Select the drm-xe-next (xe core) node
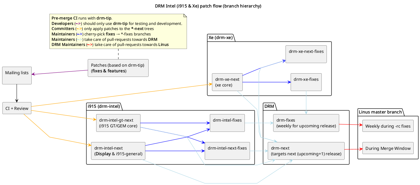The image size is (420, 185). [x=227, y=82]
